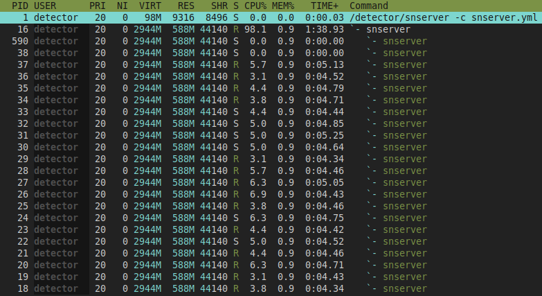This screenshot has height=296, width=542.
Task: Click the 0:04.75 time value
Action: 324,218
